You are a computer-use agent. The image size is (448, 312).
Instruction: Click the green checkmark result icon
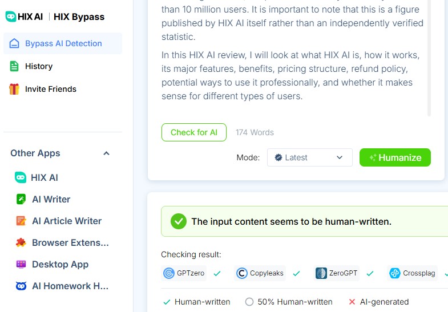(179, 221)
